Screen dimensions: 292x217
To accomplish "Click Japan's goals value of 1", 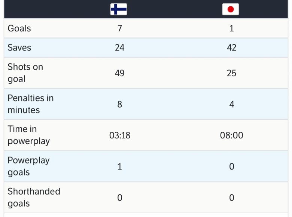I will tap(231, 28).
